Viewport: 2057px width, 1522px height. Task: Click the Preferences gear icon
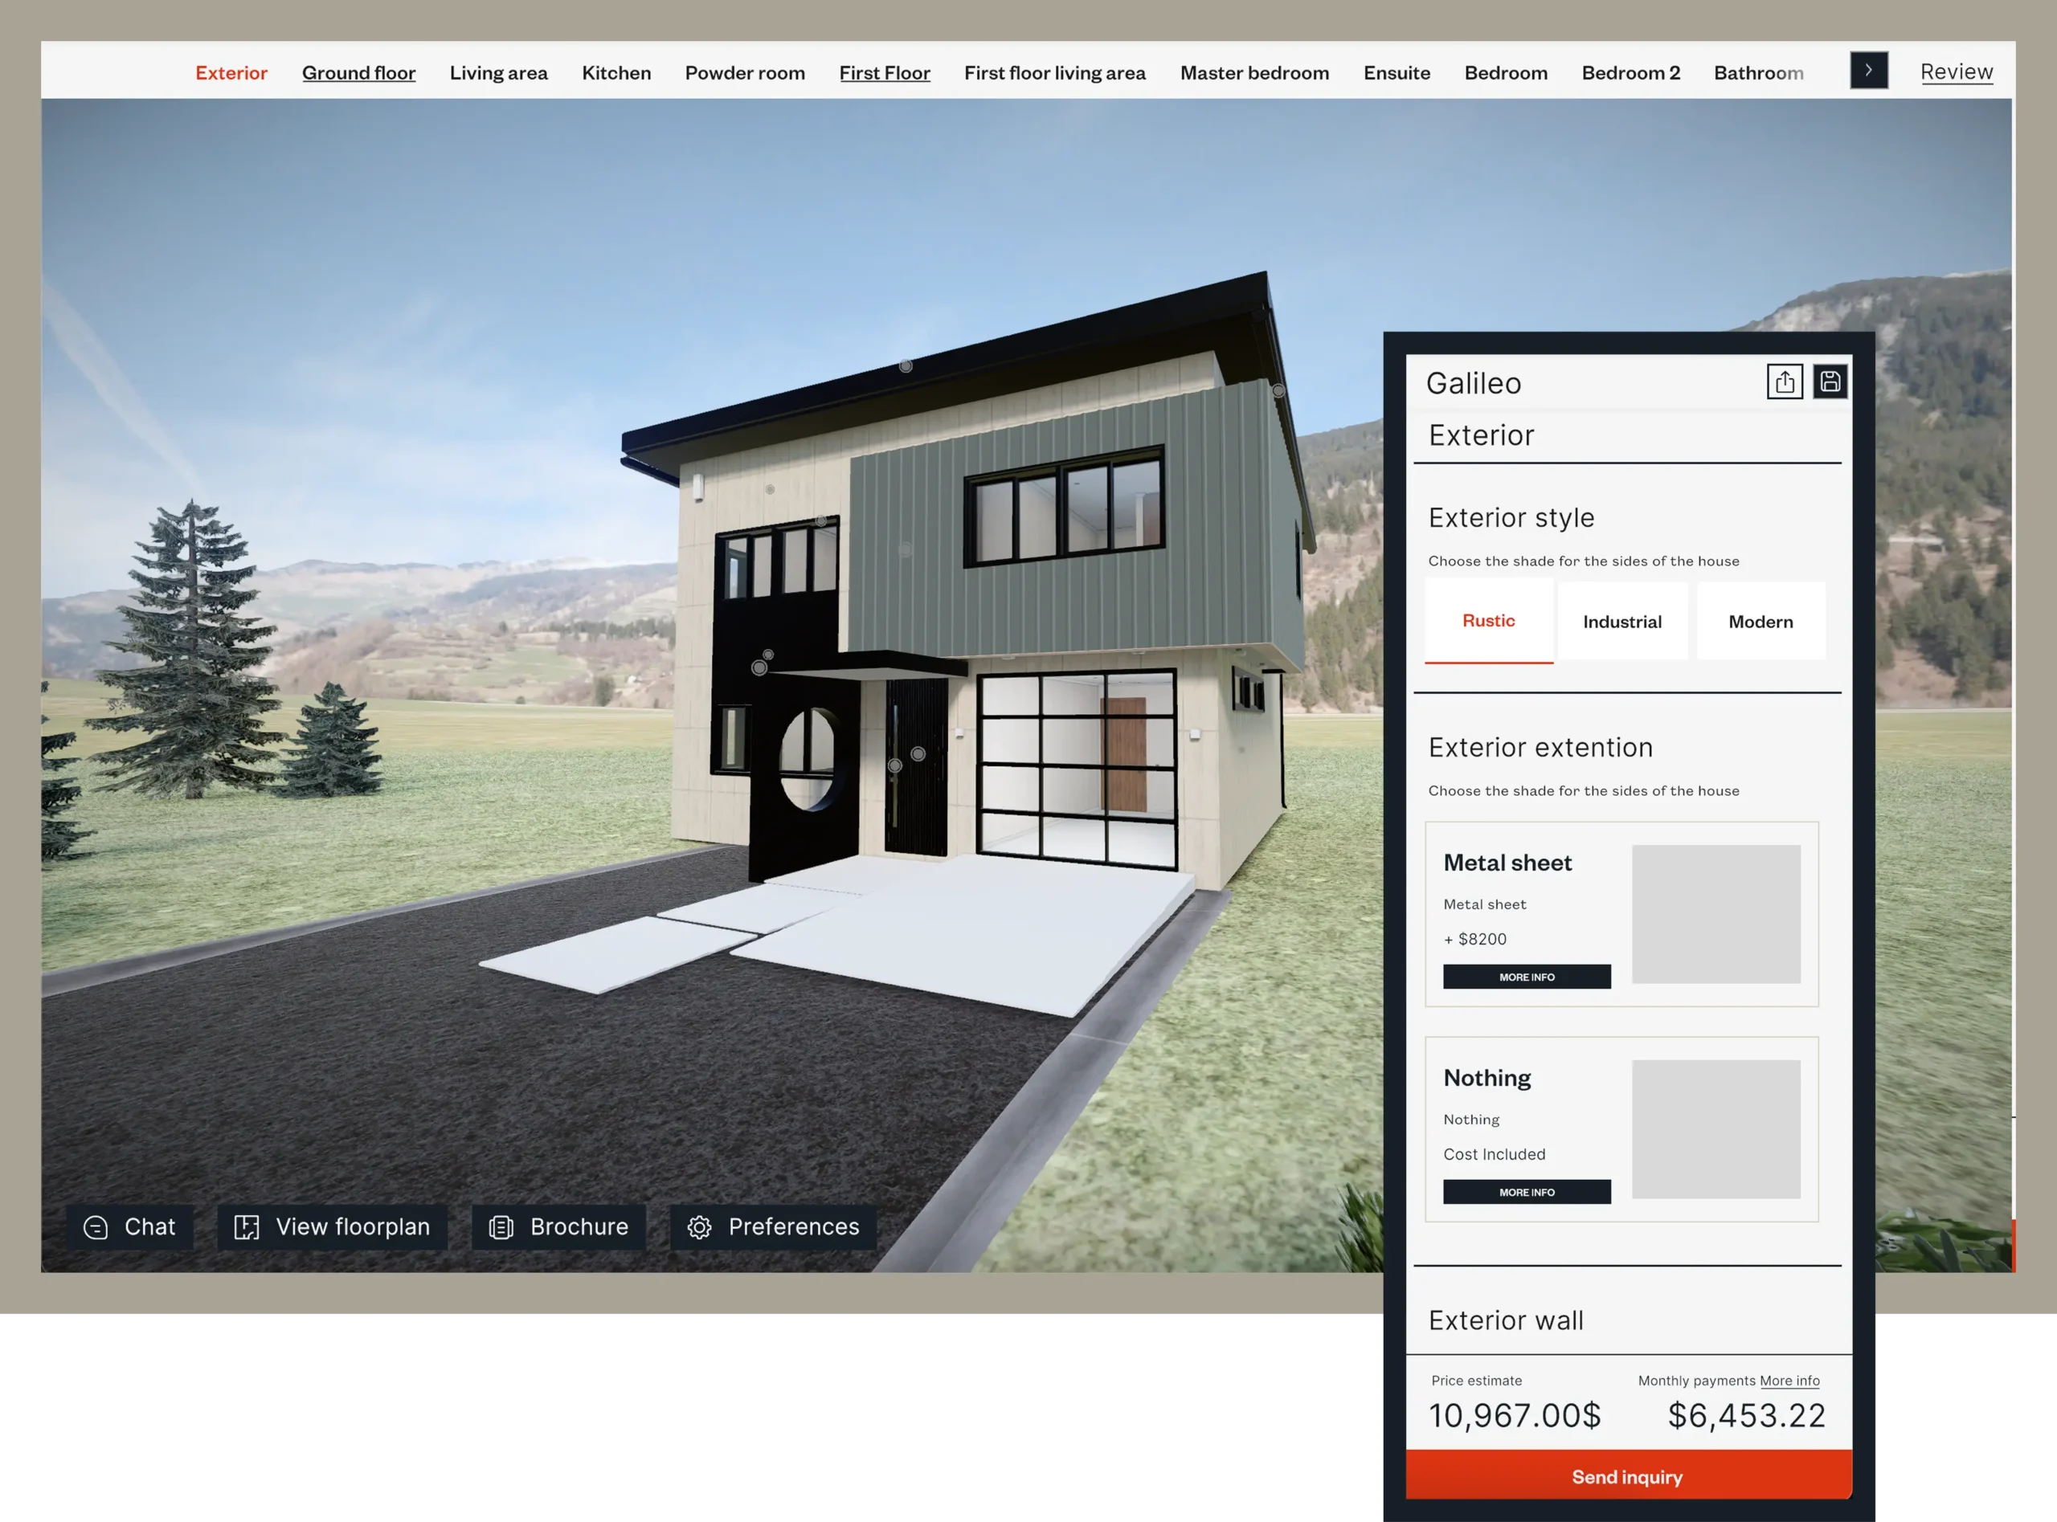(700, 1227)
